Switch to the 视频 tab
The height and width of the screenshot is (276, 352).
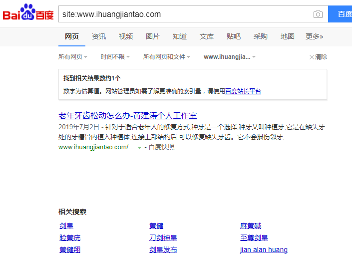[x=126, y=36]
